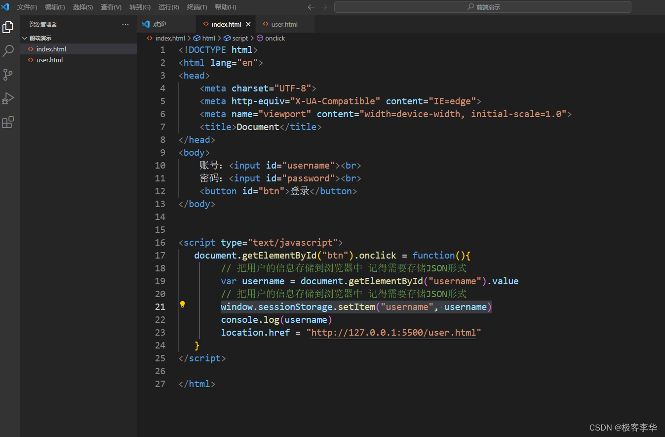665x437 pixels.
Task: Follow the http://127.0.0.1:5500/user.html link
Action: pos(393,332)
